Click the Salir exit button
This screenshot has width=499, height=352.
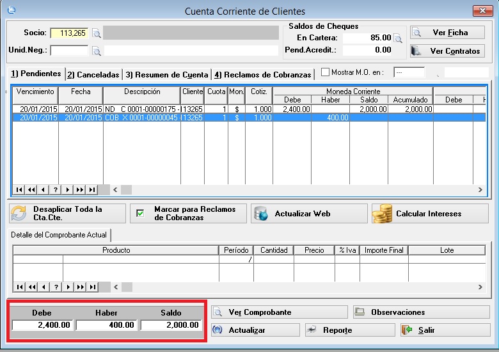(445, 330)
